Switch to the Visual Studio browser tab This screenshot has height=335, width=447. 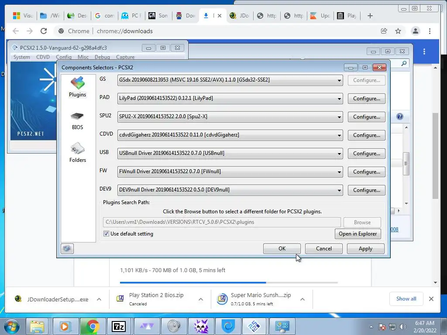24,16
